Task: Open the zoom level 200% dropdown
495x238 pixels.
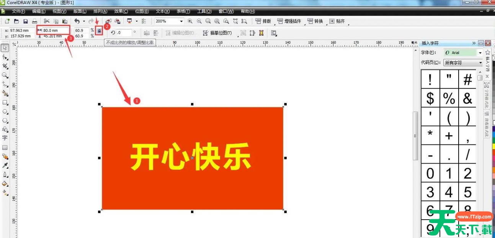Action: click(x=181, y=21)
